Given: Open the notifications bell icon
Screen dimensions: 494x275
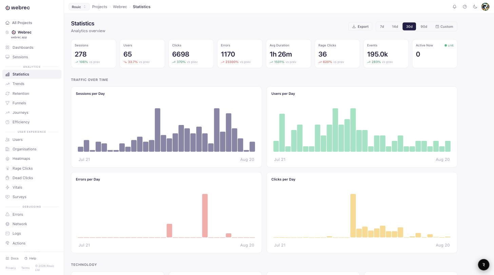Looking at the screenshot, I should (455, 7).
